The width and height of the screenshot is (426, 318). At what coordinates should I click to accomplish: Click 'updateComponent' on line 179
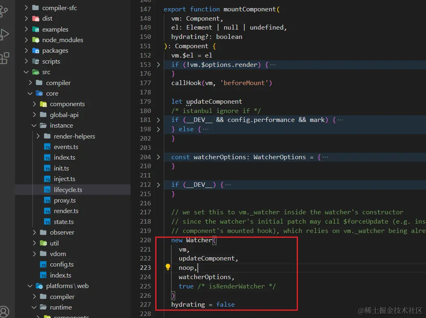click(x=214, y=102)
